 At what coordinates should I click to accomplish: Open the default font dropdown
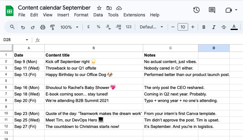pyautogui.click(x=151, y=27)
